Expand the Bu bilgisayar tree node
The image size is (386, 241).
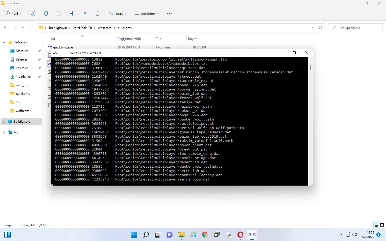pos(4,122)
